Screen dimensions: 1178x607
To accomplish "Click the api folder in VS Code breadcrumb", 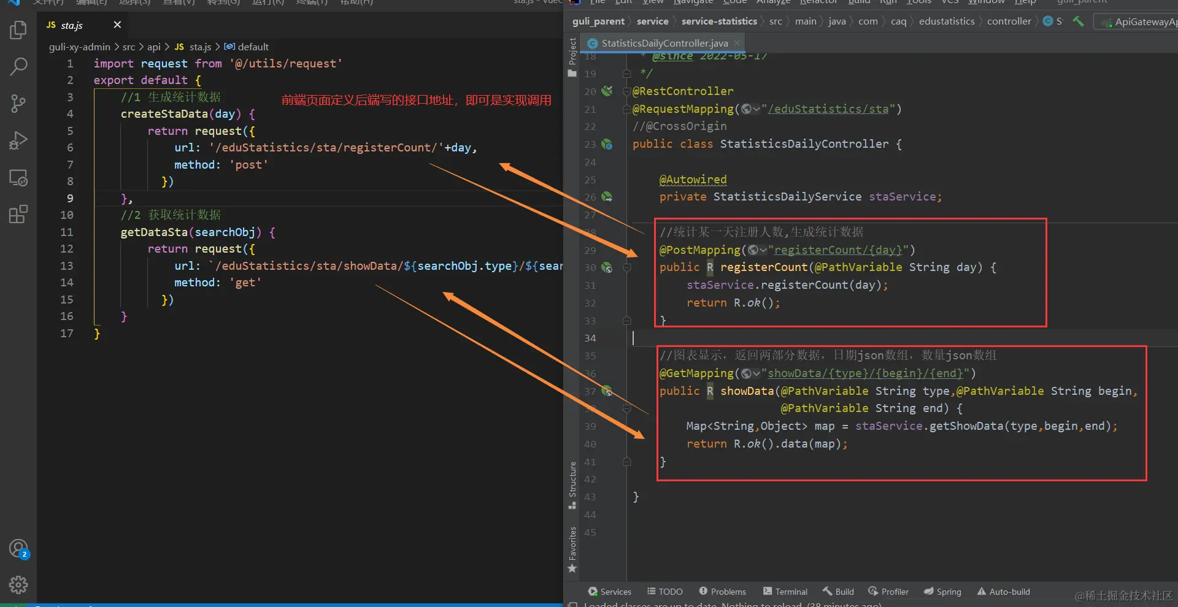I will click(x=154, y=47).
